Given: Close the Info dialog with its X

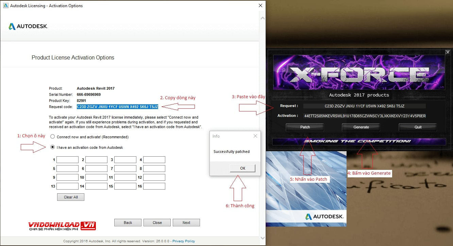Looking at the screenshot, I should coord(255,136).
